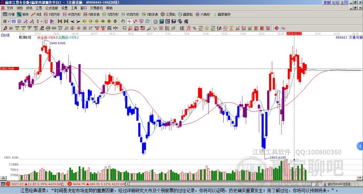The image size is (363, 194).
Task: Jump to last bar green arrow
Action: 66,22
